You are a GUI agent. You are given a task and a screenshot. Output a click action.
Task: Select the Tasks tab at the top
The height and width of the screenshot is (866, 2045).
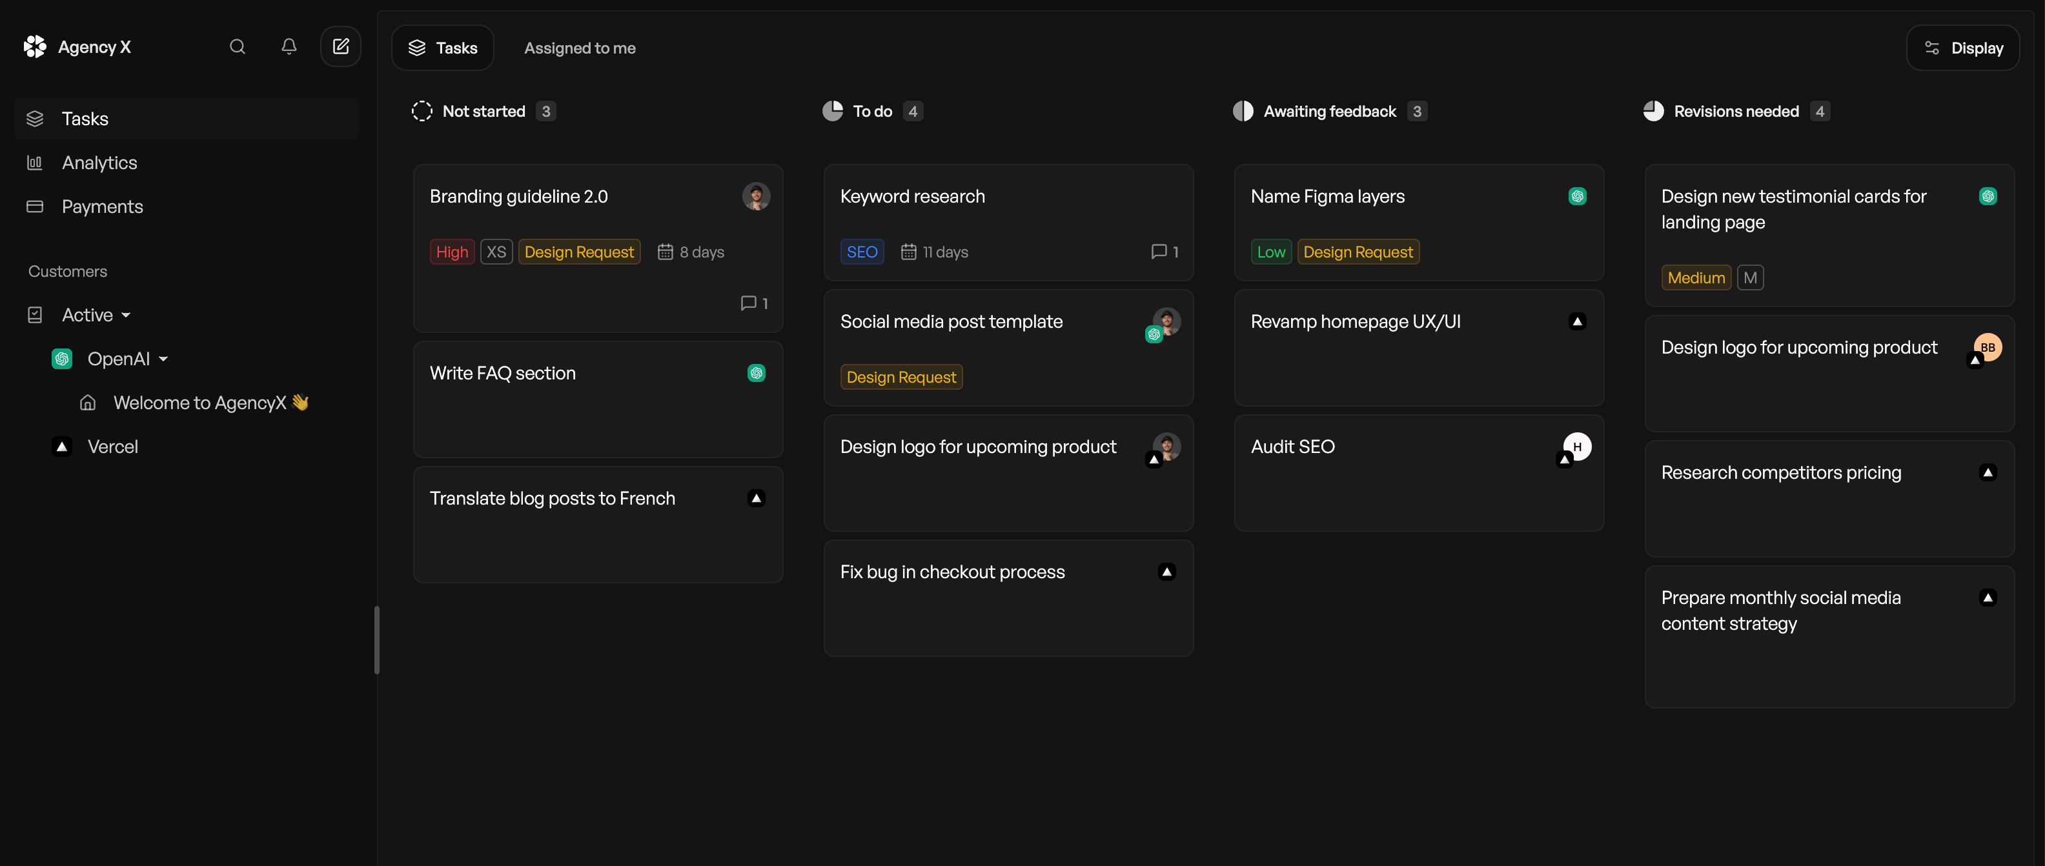442,48
